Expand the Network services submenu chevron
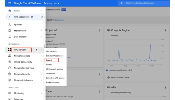 click(41, 56)
